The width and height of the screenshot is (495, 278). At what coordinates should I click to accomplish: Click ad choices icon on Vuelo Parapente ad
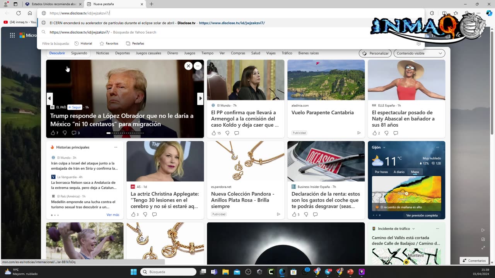[359, 133]
